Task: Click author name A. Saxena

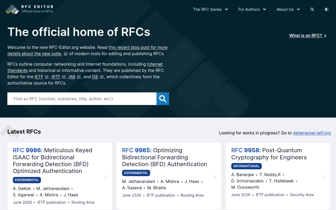Action: click(x=132, y=188)
